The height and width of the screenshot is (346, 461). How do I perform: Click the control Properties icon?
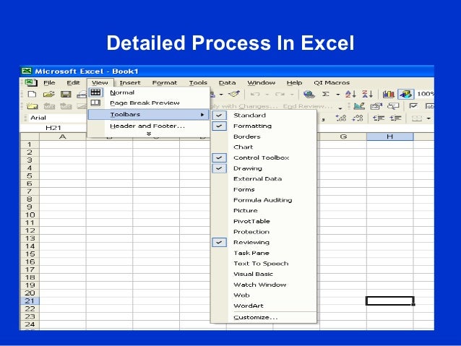(x=376, y=106)
